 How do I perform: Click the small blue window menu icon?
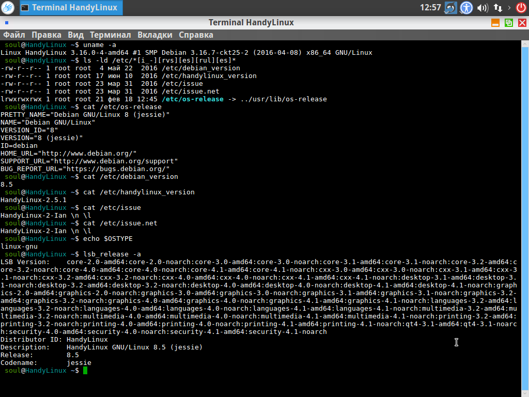tap(6, 23)
